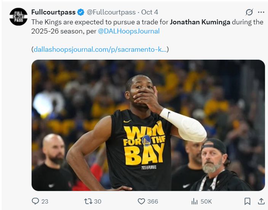The width and height of the screenshot is (268, 210).
Task: Open the Full Court Pass profile avatar
Action: 18,17
